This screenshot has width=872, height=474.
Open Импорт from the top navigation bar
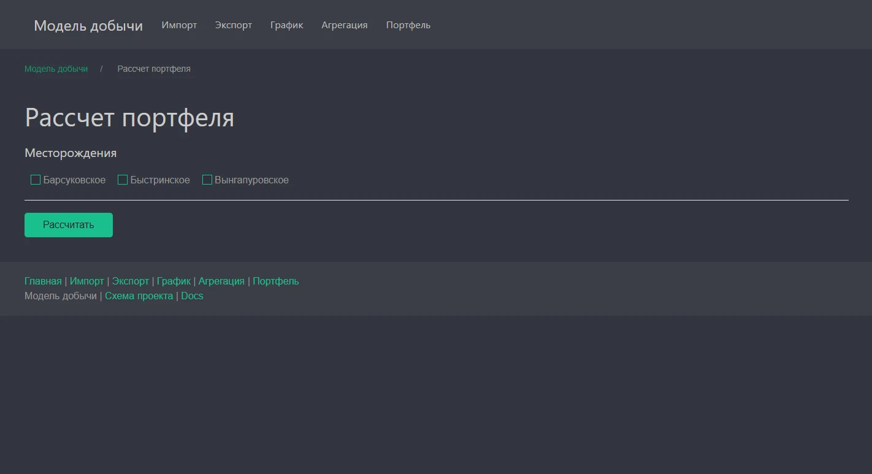(179, 25)
